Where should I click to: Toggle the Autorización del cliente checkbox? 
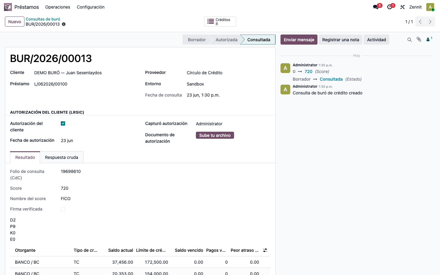[63, 123]
